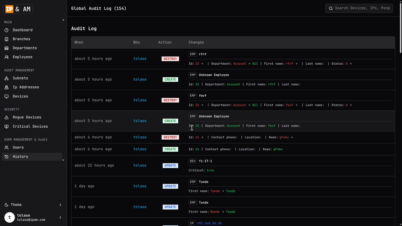The width and height of the screenshot is (402, 226).
Task: Click the History clock icon
Action: coord(6,157)
